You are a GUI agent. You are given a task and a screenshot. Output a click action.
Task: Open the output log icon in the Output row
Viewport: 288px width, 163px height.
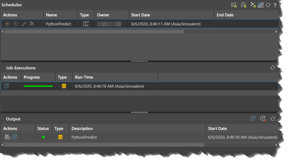click(7, 137)
